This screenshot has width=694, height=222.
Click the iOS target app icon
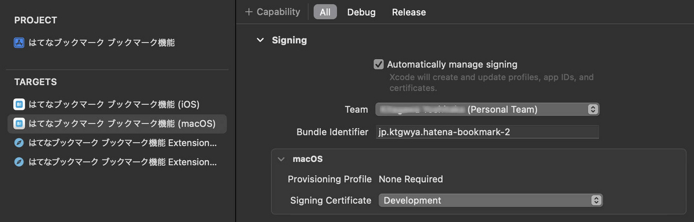(19, 104)
